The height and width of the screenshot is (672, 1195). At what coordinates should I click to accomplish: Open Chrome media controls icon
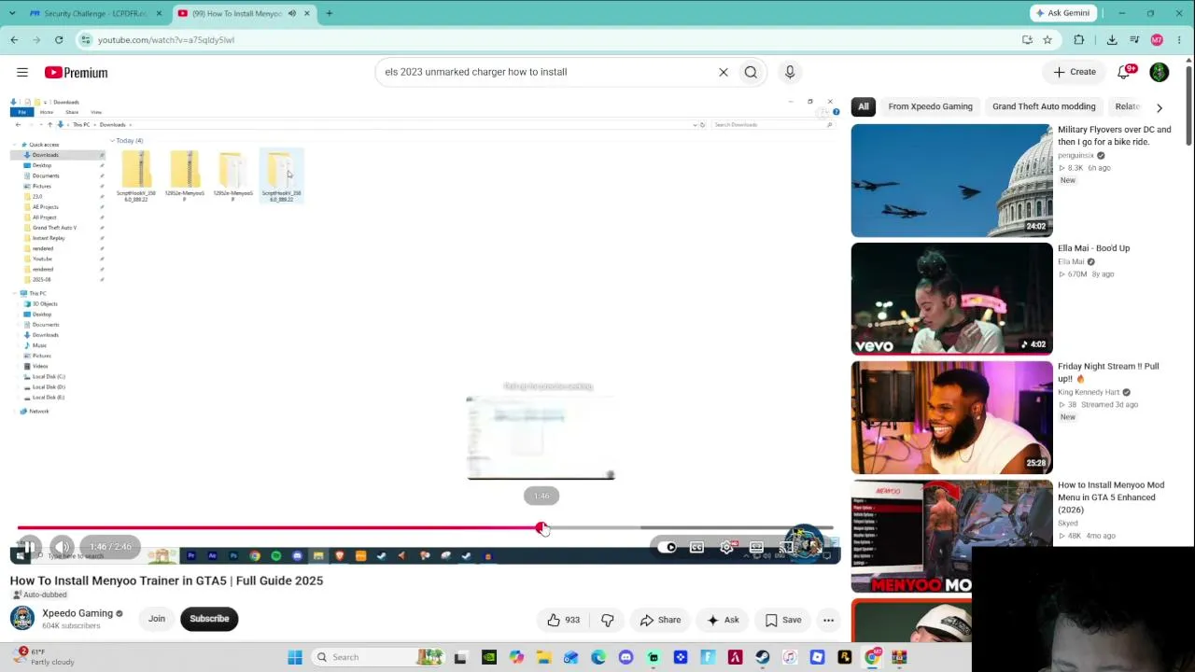pyautogui.click(x=1134, y=40)
